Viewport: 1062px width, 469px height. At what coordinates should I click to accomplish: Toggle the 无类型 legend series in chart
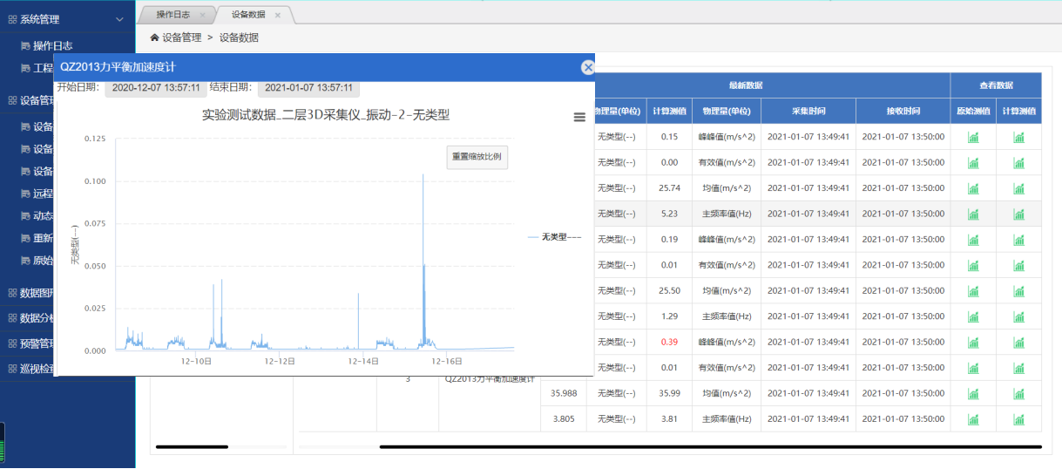tap(554, 236)
